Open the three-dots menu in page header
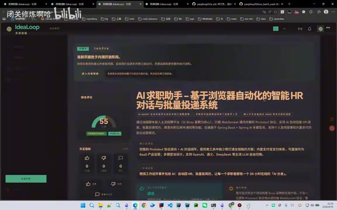The width and height of the screenshot is (337, 210). [284, 29]
